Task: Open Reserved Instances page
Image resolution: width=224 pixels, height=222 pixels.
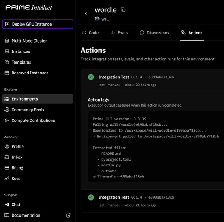Action: coord(30,73)
